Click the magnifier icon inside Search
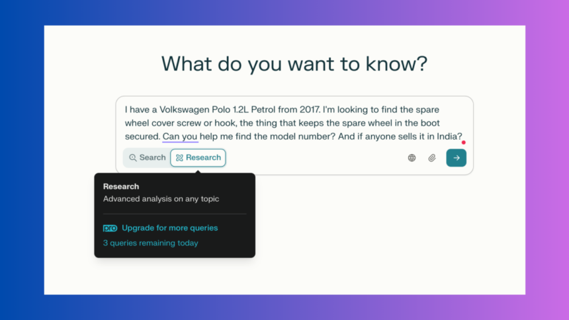The image size is (569, 320). (x=133, y=158)
